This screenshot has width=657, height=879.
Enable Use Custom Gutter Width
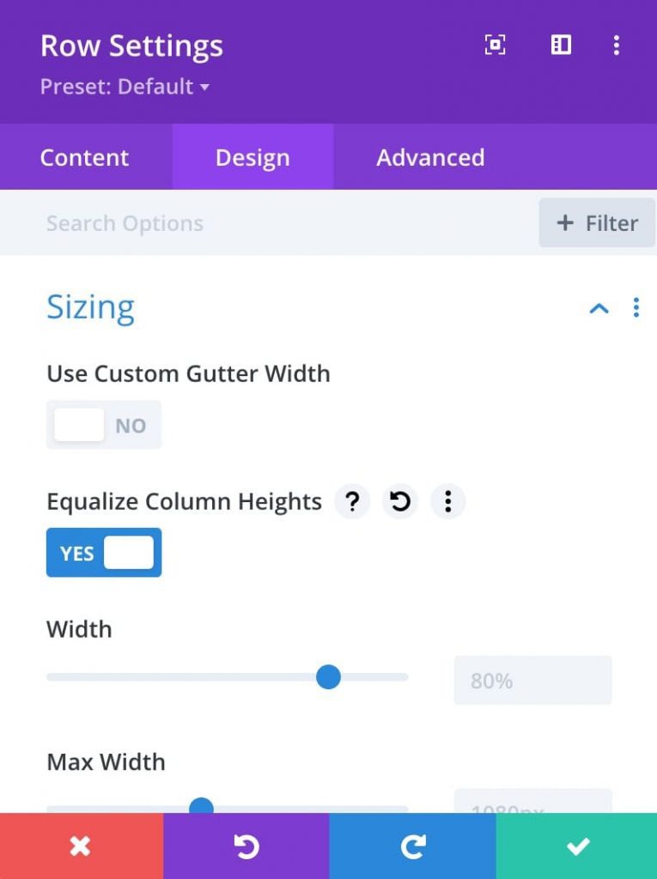pyautogui.click(x=103, y=424)
